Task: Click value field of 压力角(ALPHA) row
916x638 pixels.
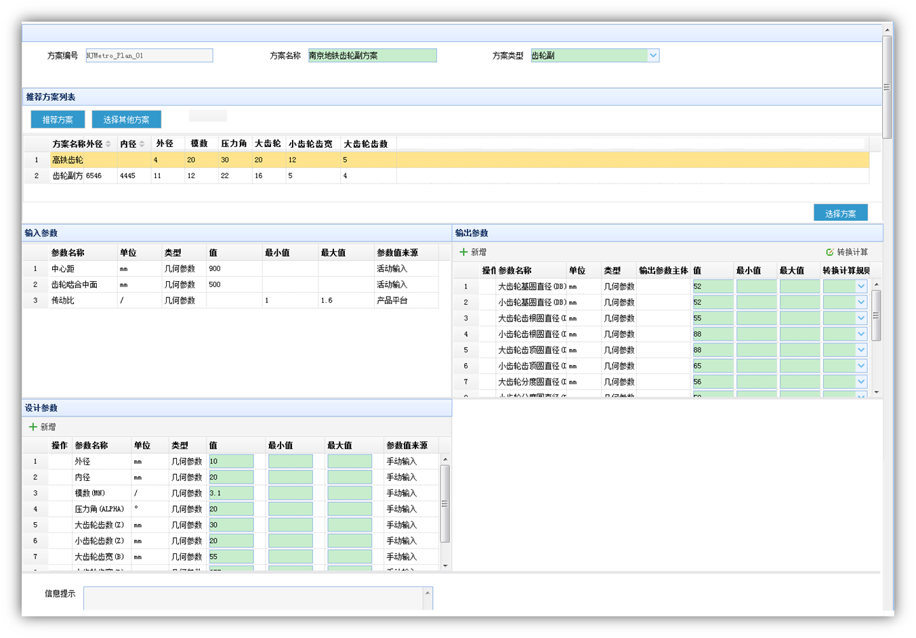Action: pyautogui.click(x=231, y=509)
